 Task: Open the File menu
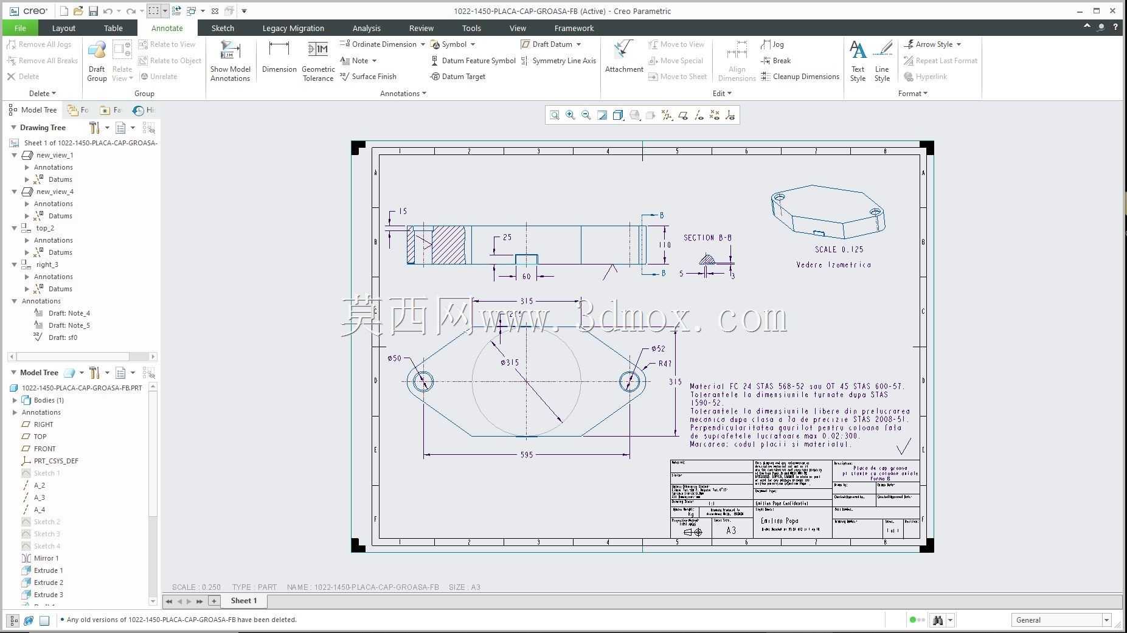point(20,28)
